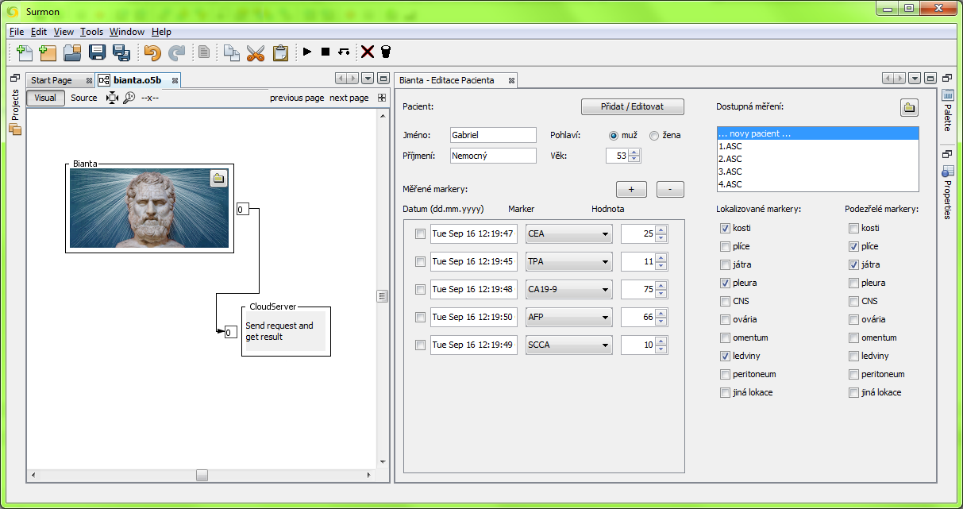Switch to Source view
This screenshot has height=509, width=963.
click(x=83, y=98)
